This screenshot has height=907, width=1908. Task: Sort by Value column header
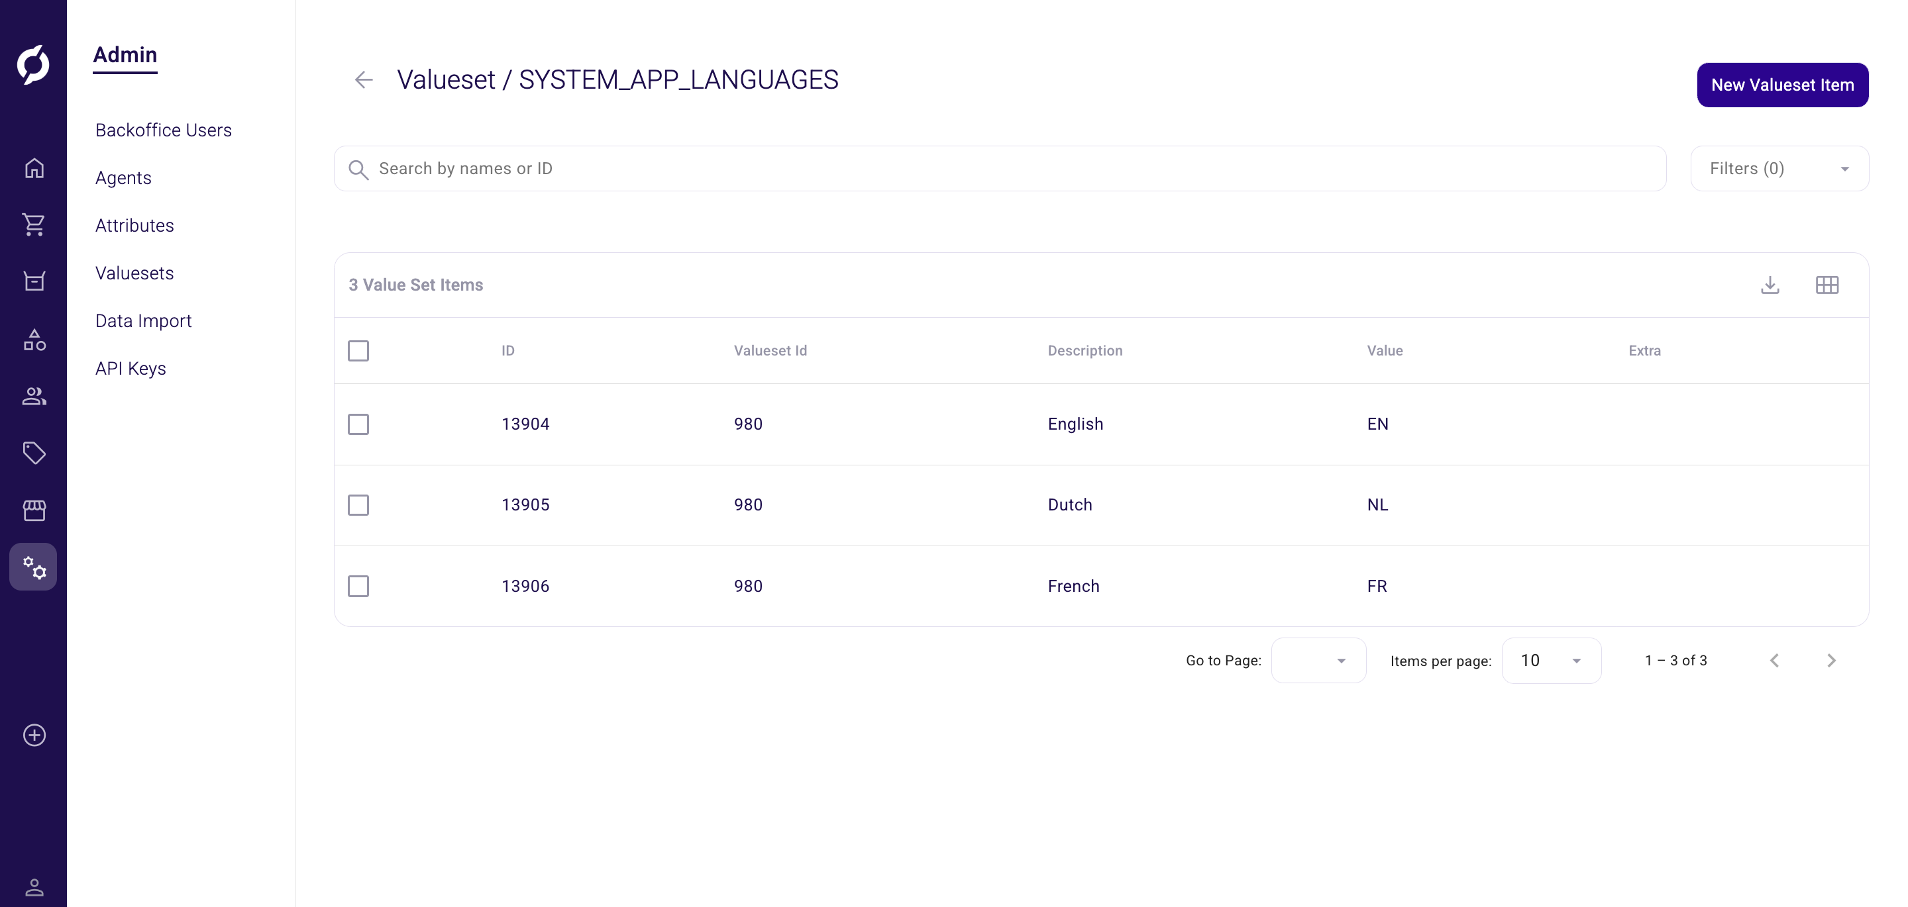pyautogui.click(x=1385, y=351)
